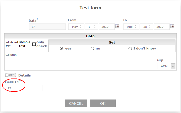Click the "Details" label text
181x113 pixels.
coord(25,75)
